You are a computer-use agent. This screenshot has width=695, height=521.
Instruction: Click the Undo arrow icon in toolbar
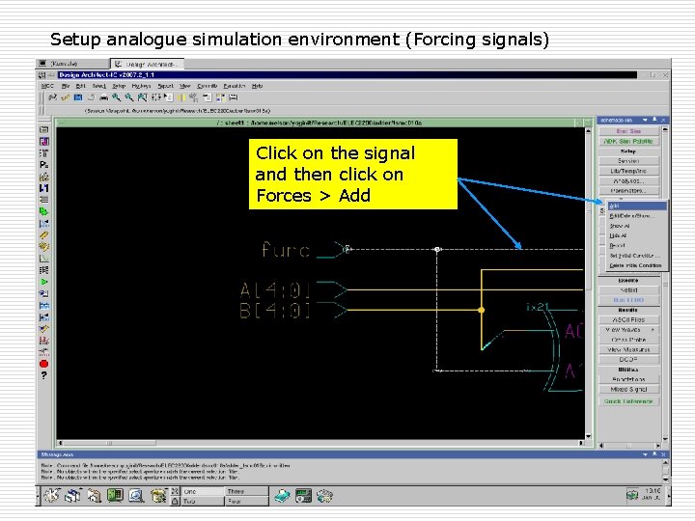coord(91,97)
